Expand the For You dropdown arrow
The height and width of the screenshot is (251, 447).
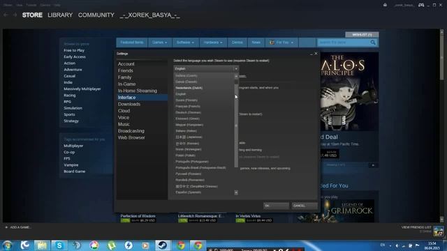(x=292, y=43)
